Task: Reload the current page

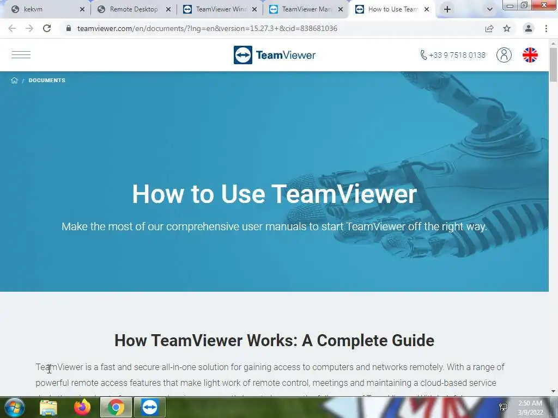Action: click(47, 28)
